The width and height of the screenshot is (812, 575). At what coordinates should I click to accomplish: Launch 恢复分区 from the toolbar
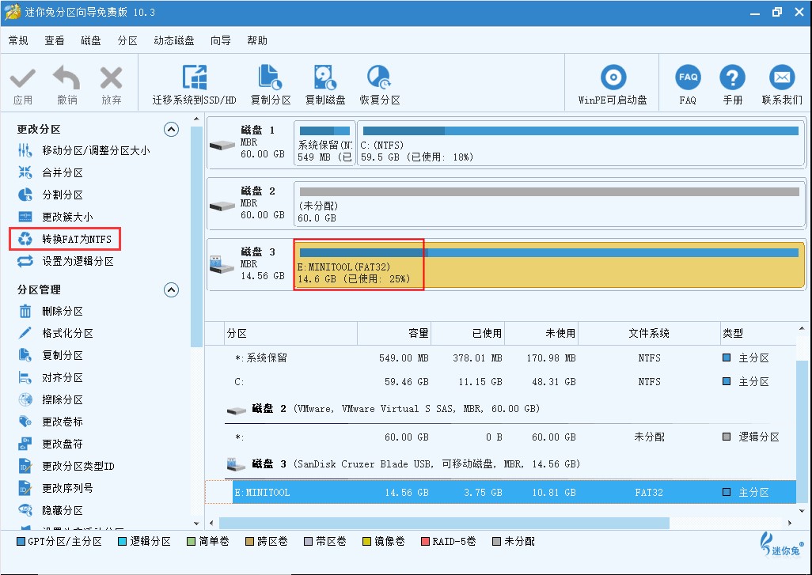click(x=379, y=78)
